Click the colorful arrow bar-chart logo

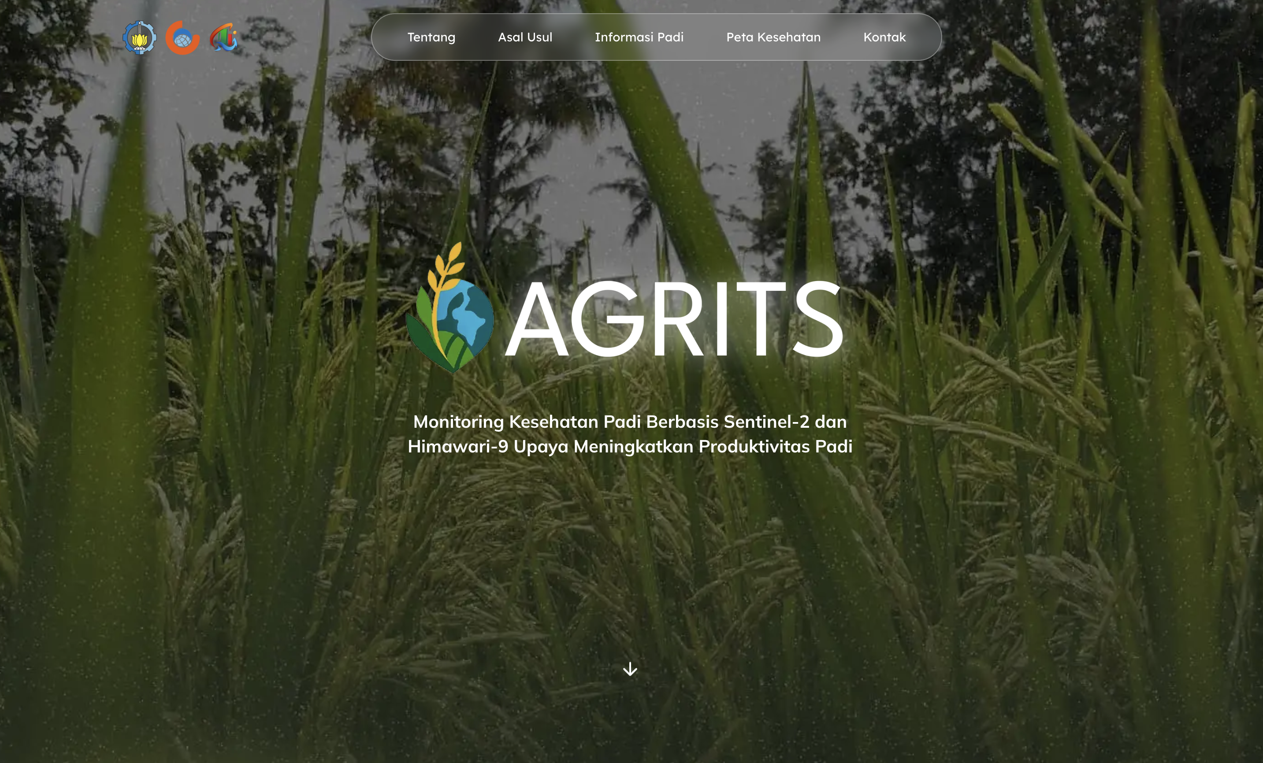point(224,37)
